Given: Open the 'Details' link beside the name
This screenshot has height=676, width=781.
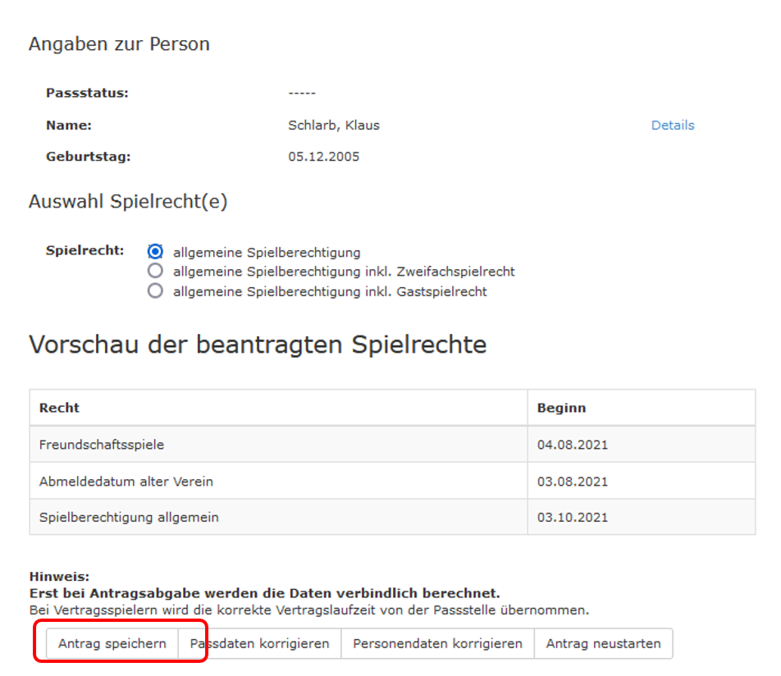Looking at the screenshot, I should (x=672, y=126).
